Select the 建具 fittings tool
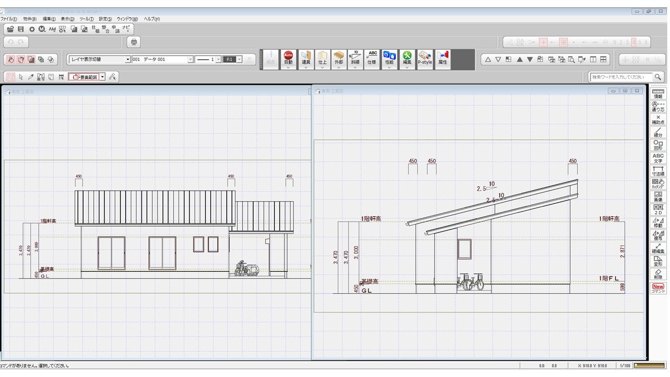The height and width of the screenshot is (377, 670). pos(306,58)
